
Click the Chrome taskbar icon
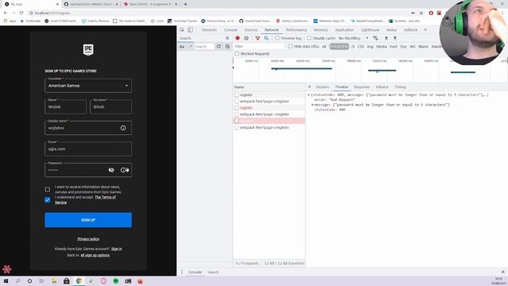[x=79, y=281]
